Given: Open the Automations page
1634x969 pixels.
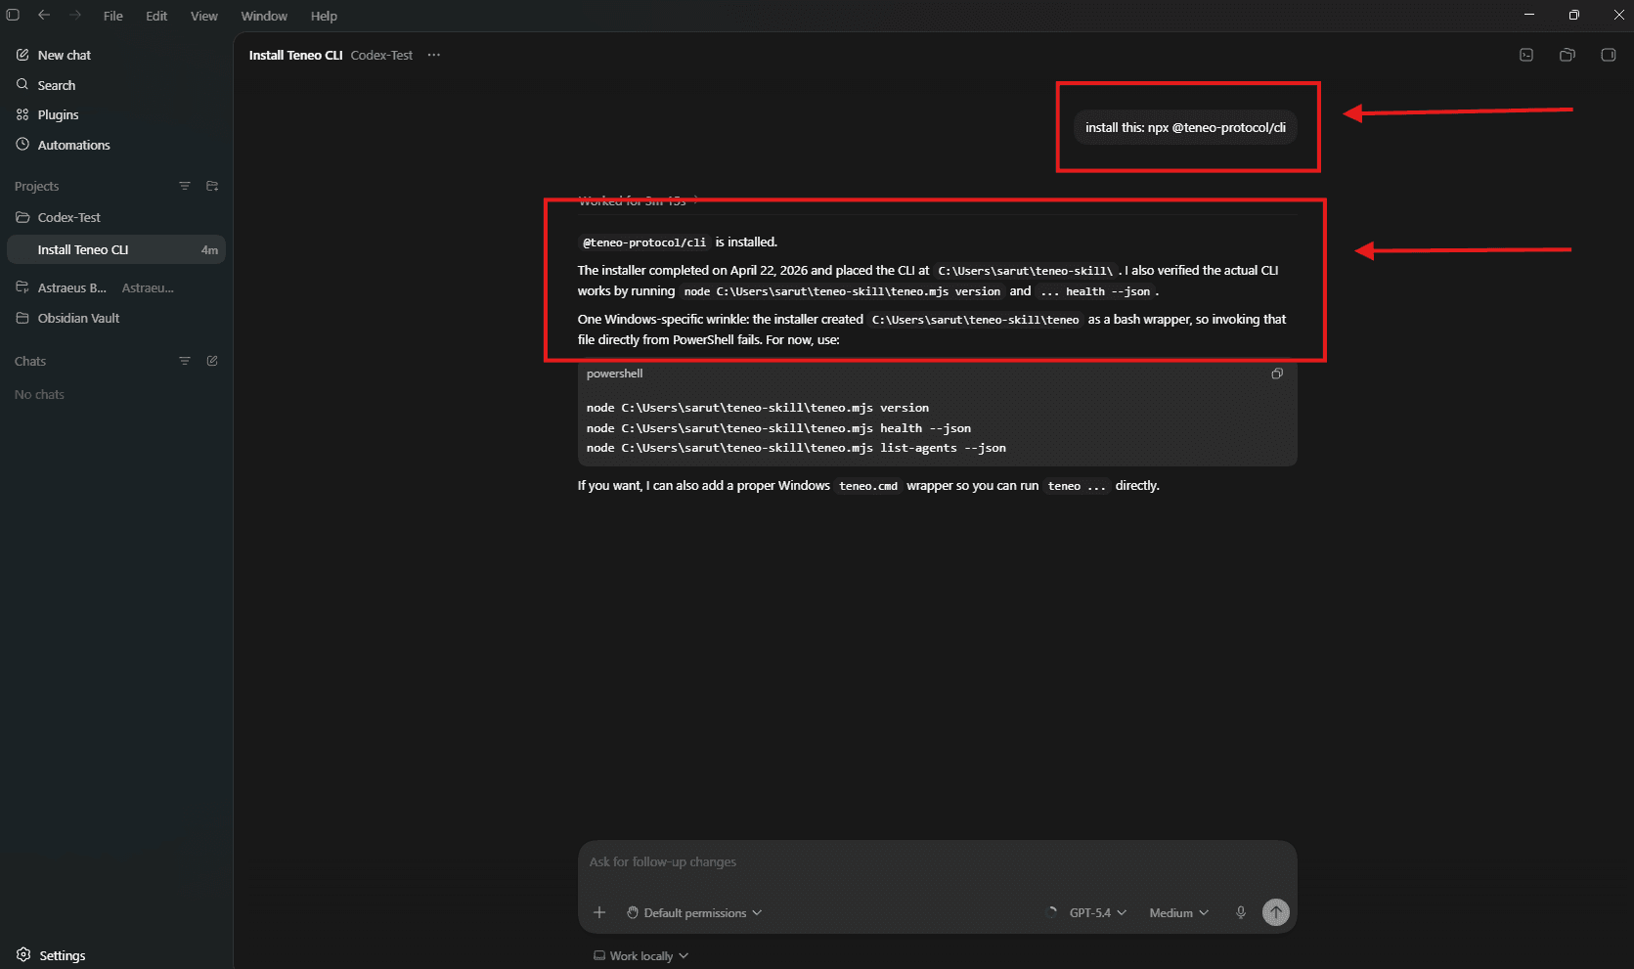Looking at the screenshot, I should pyautogui.click(x=116, y=145).
